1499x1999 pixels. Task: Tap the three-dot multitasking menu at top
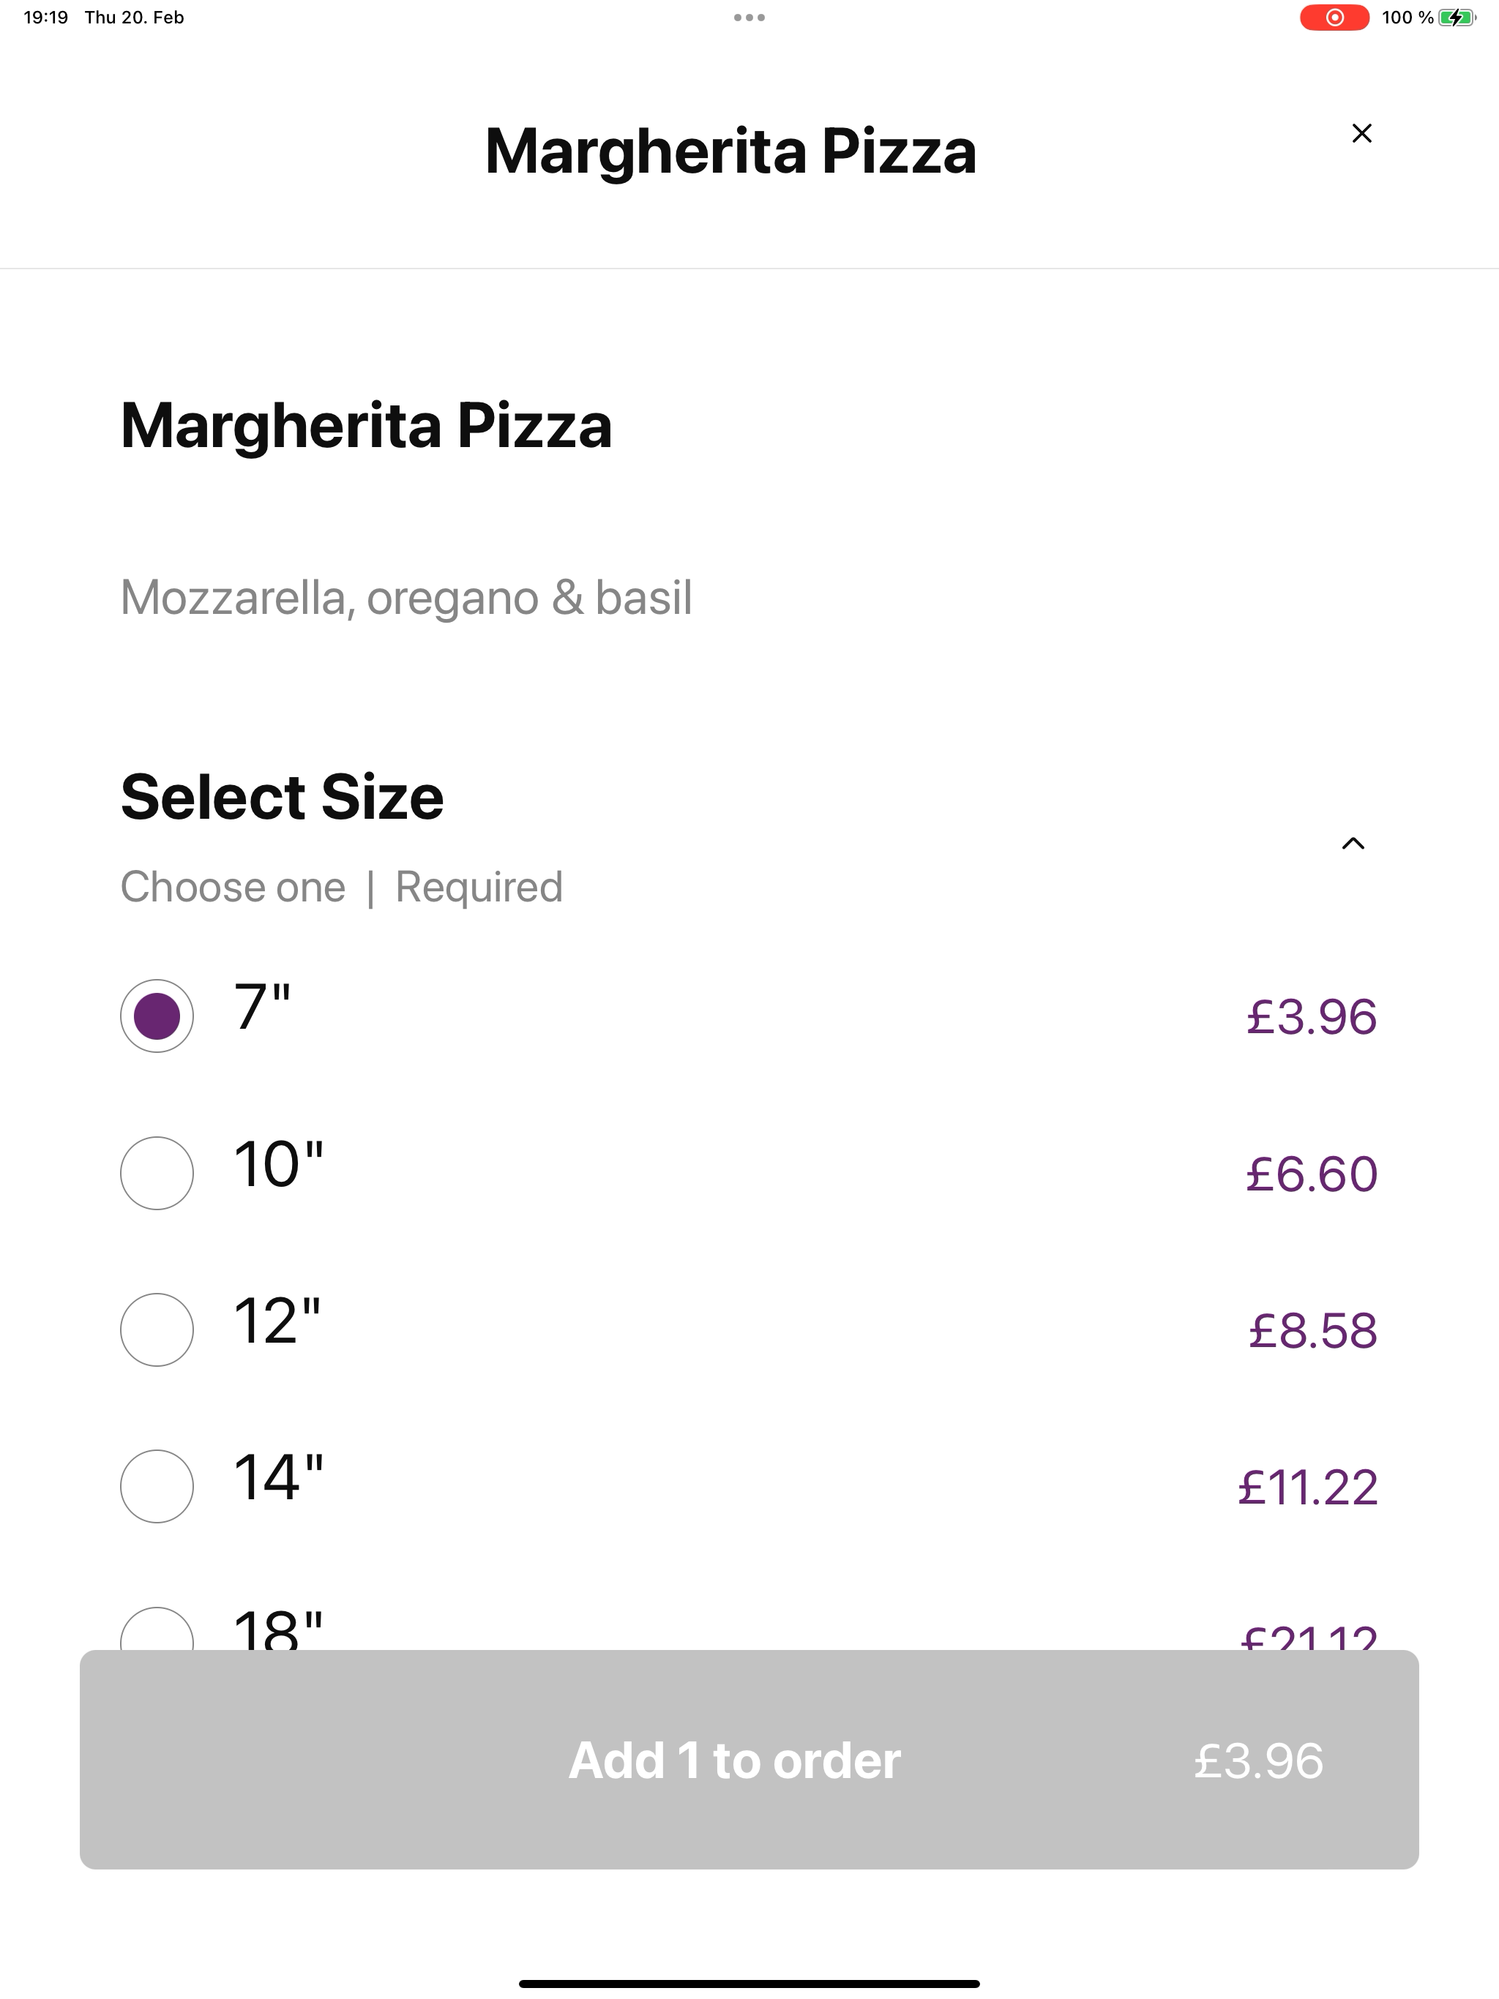pos(749,17)
